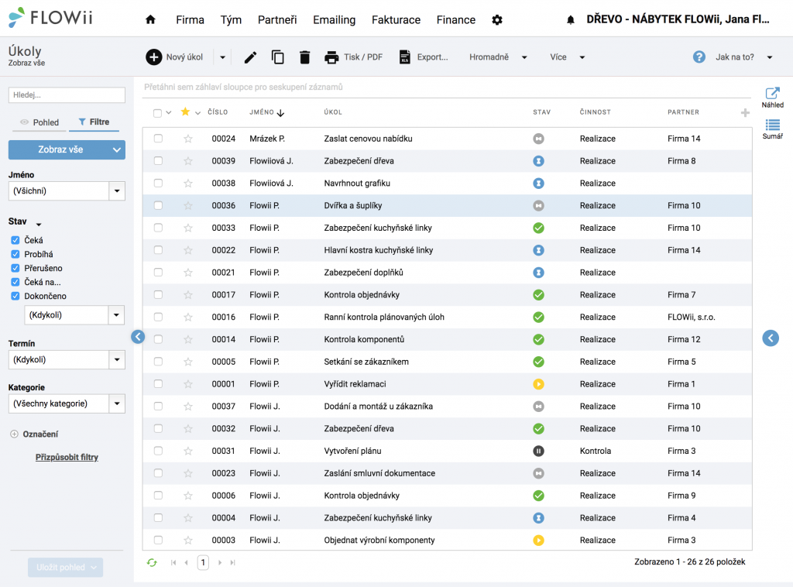Open the account name DŘEVO - NÁBYTEK FLOWii
Image resolution: width=793 pixels, height=587 pixels.
pyautogui.click(x=678, y=19)
